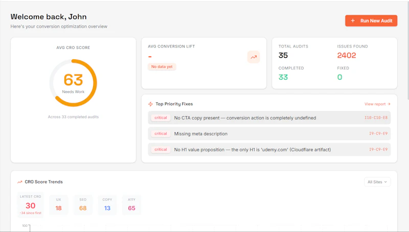This screenshot has height=232, width=409.
Task: Click the Total Audits value 35
Action: (x=283, y=55)
